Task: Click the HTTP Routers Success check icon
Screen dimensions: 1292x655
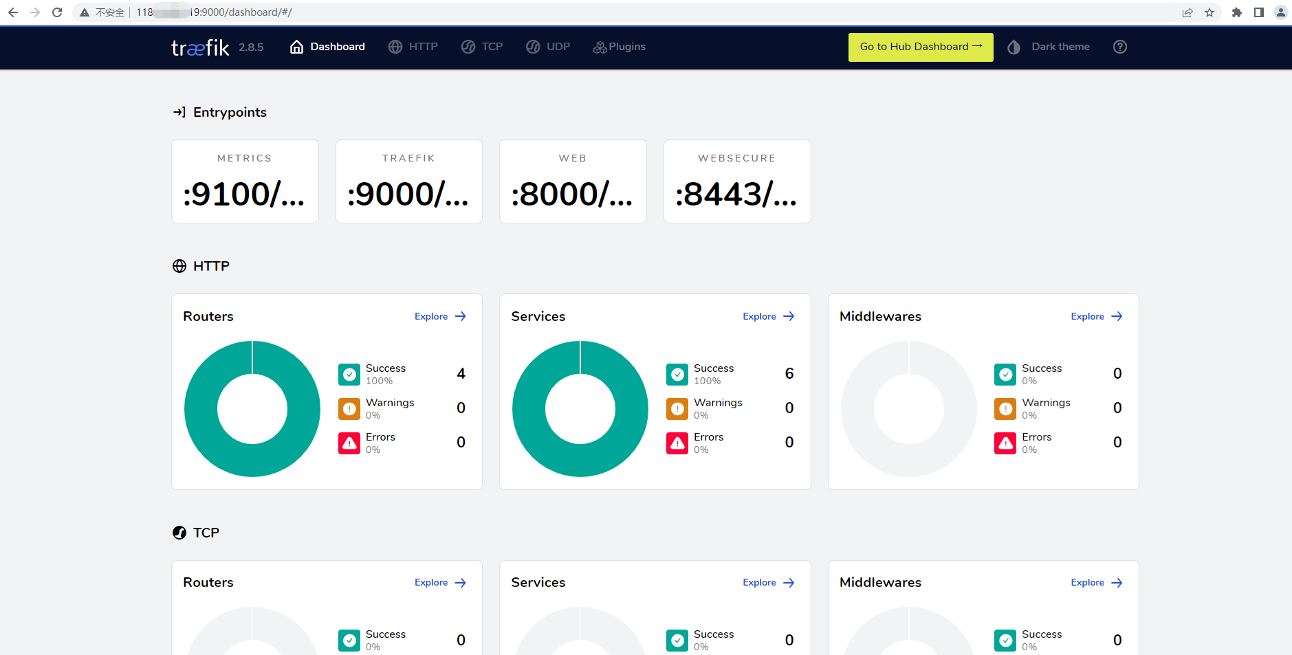Action: coord(349,375)
